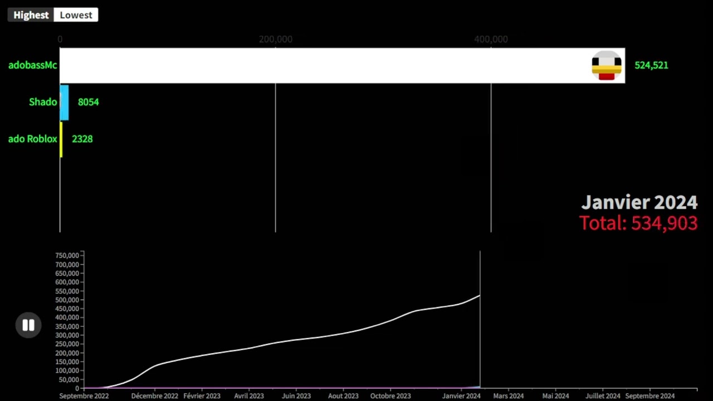Click the Total: 534,903 counter

tap(638, 223)
